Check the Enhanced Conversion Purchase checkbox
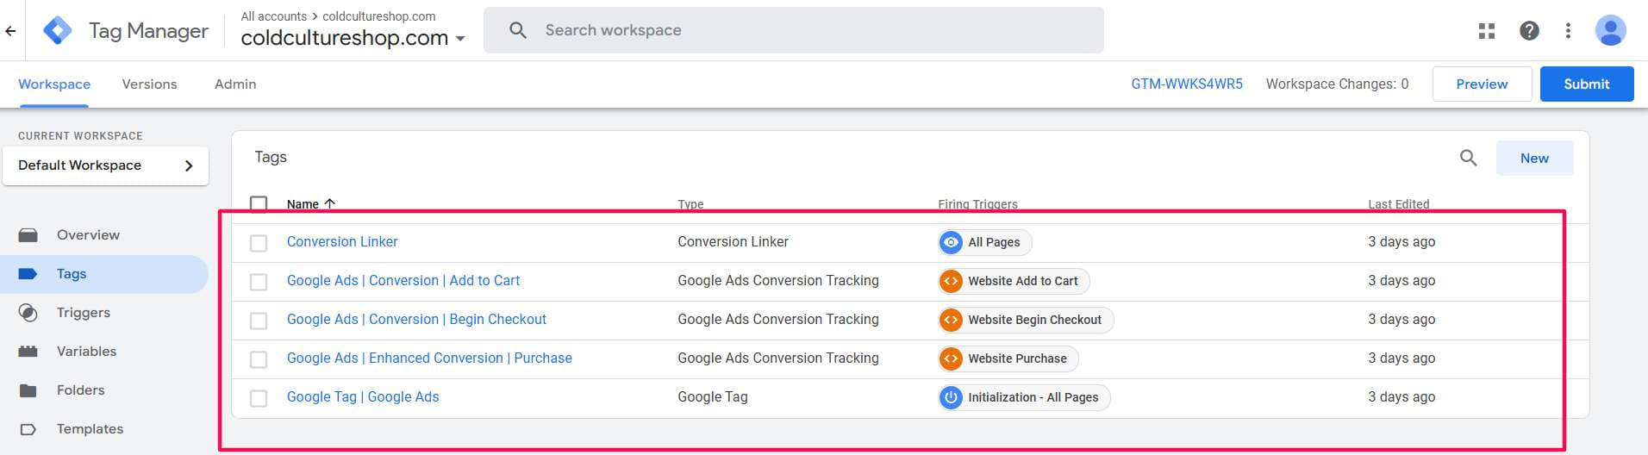Viewport: 1648px width, 455px height. 259,359
